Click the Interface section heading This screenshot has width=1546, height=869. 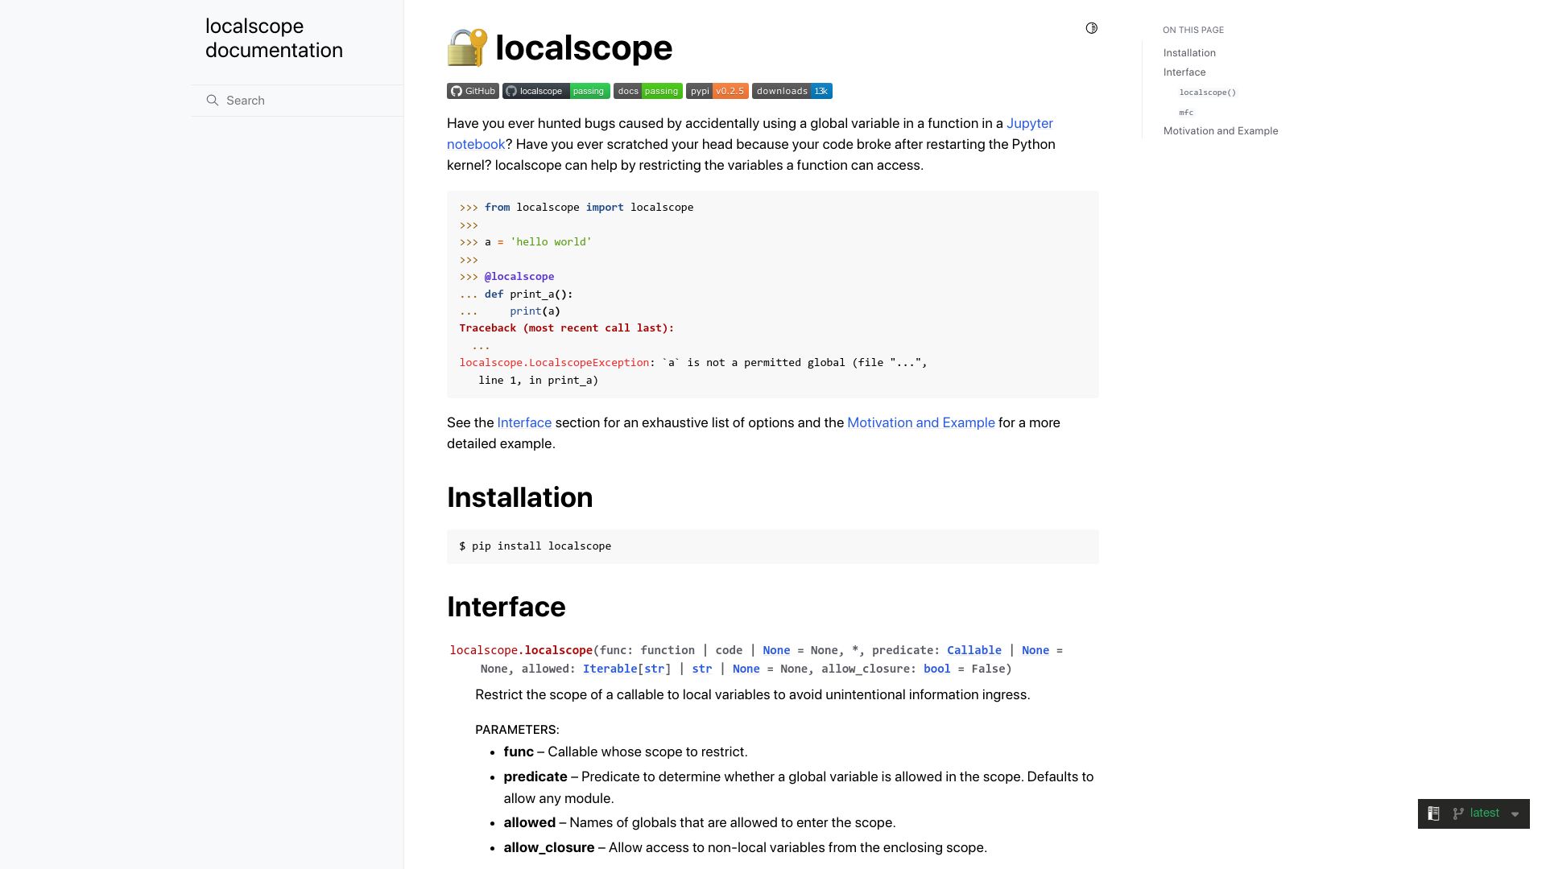[x=506, y=607]
